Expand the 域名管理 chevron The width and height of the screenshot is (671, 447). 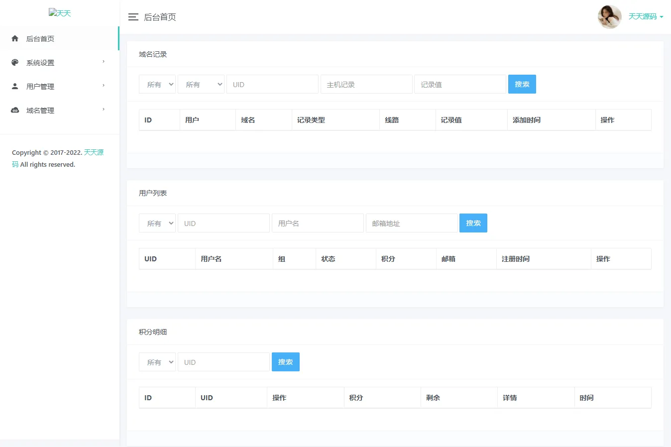(104, 110)
